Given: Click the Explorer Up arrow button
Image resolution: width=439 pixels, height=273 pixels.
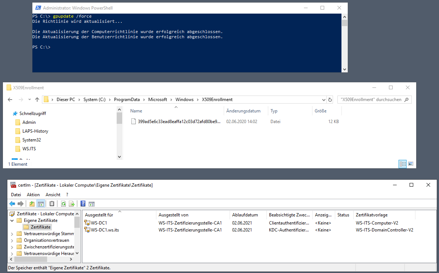Looking at the screenshot, I should click(x=37, y=100).
